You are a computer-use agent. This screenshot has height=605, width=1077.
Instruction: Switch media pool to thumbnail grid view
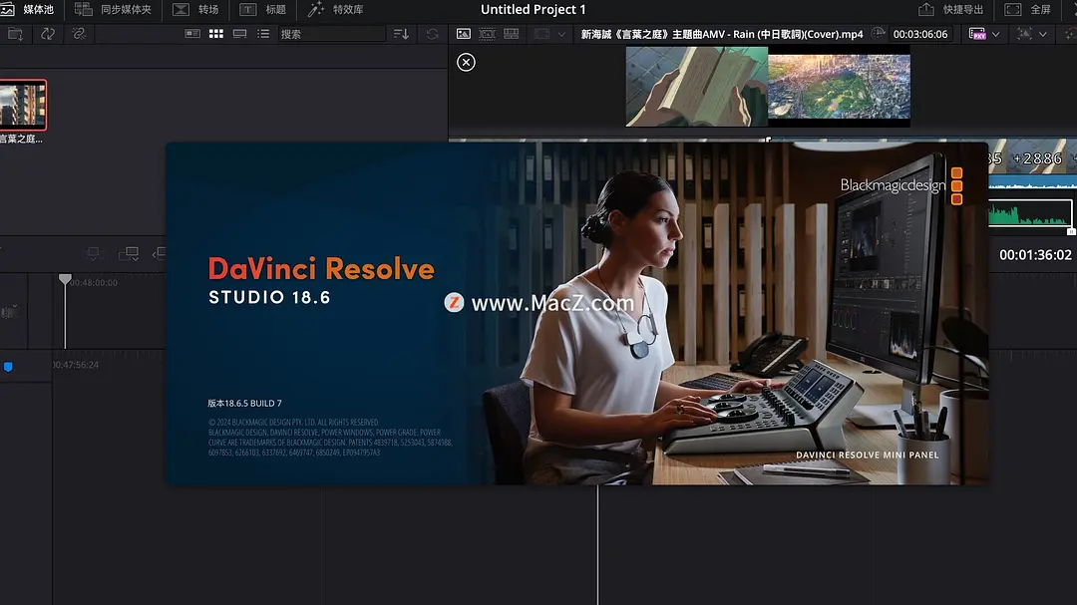pos(216,34)
